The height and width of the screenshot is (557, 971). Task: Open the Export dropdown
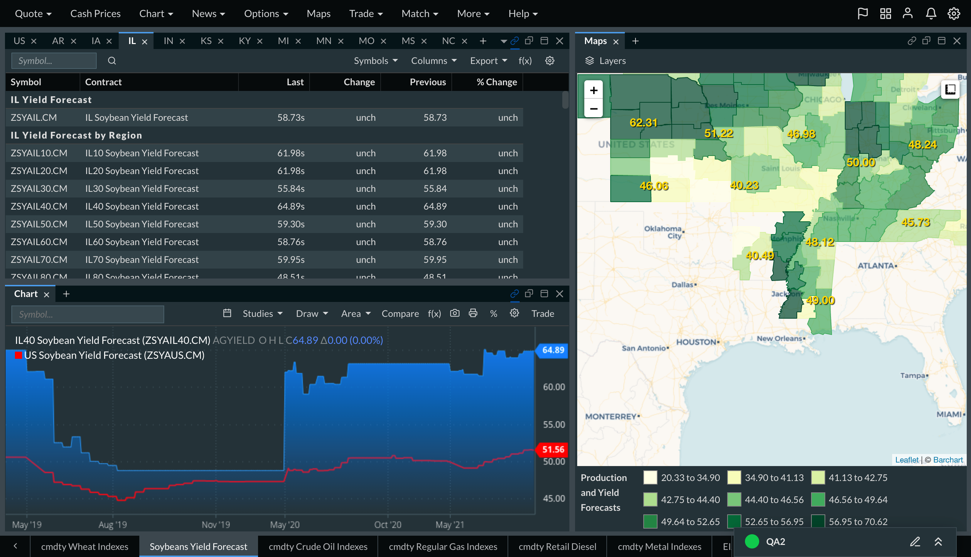pyautogui.click(x=488, y=60)
